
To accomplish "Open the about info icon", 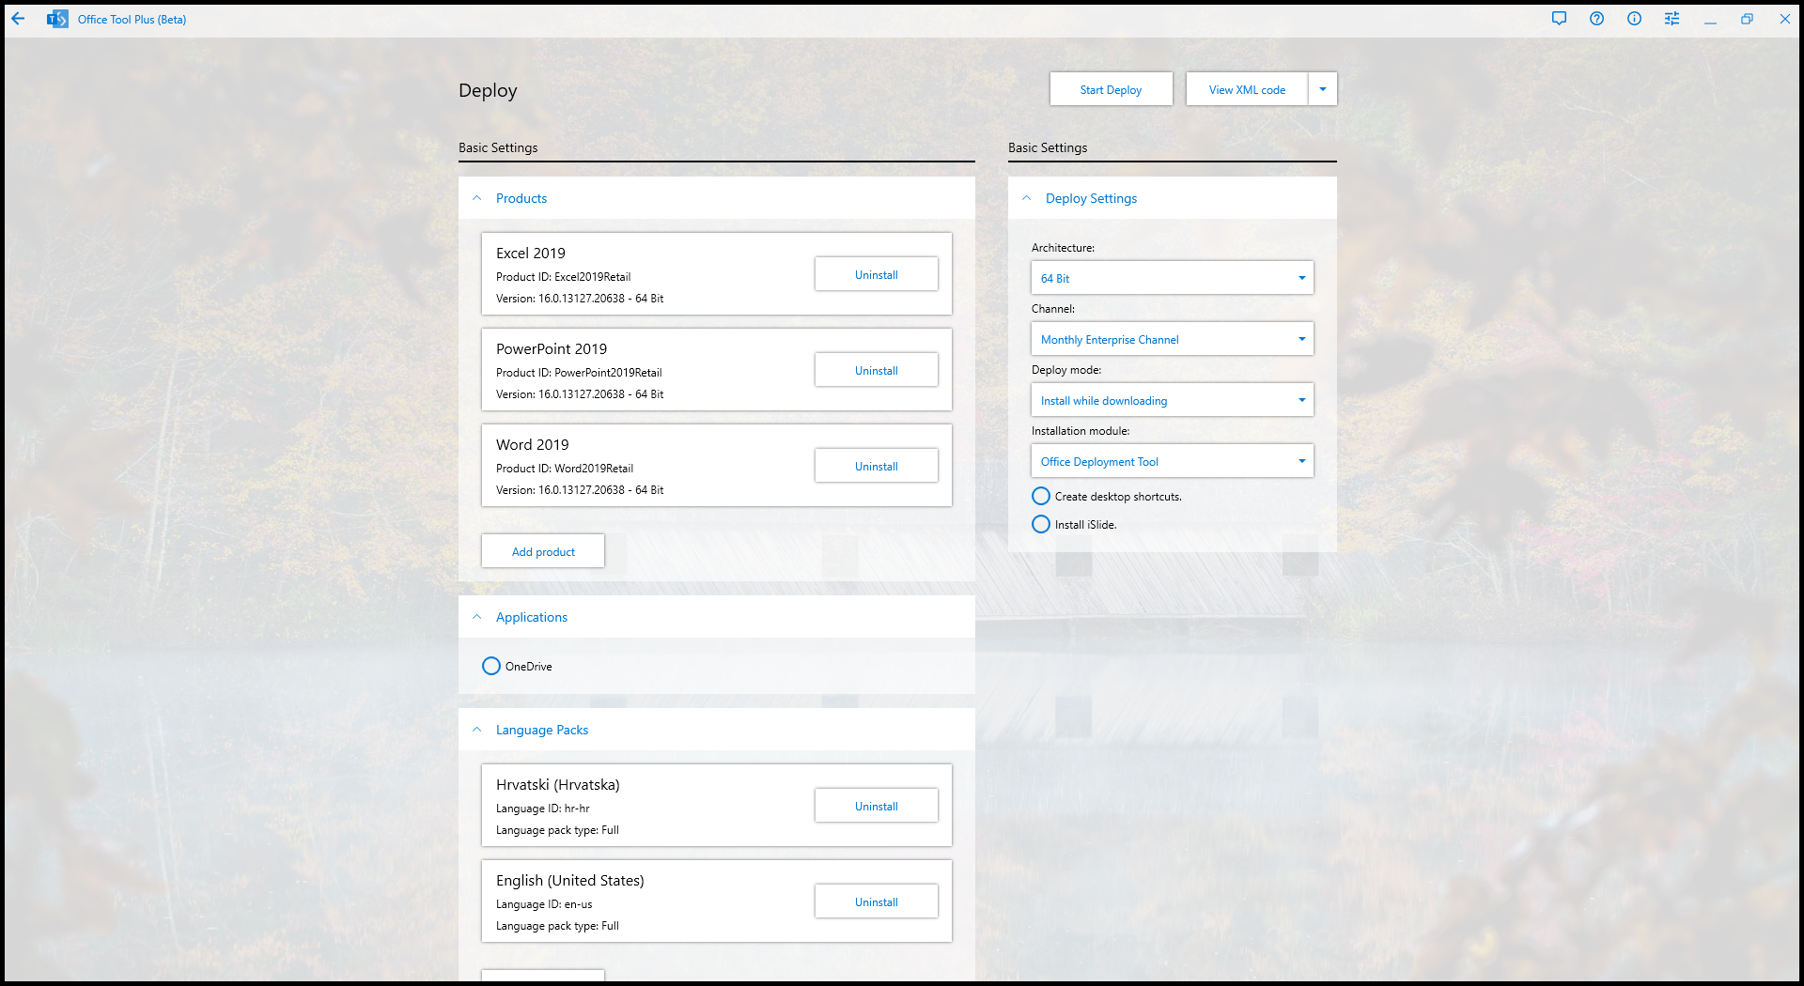I will (x=1634, y=19).
